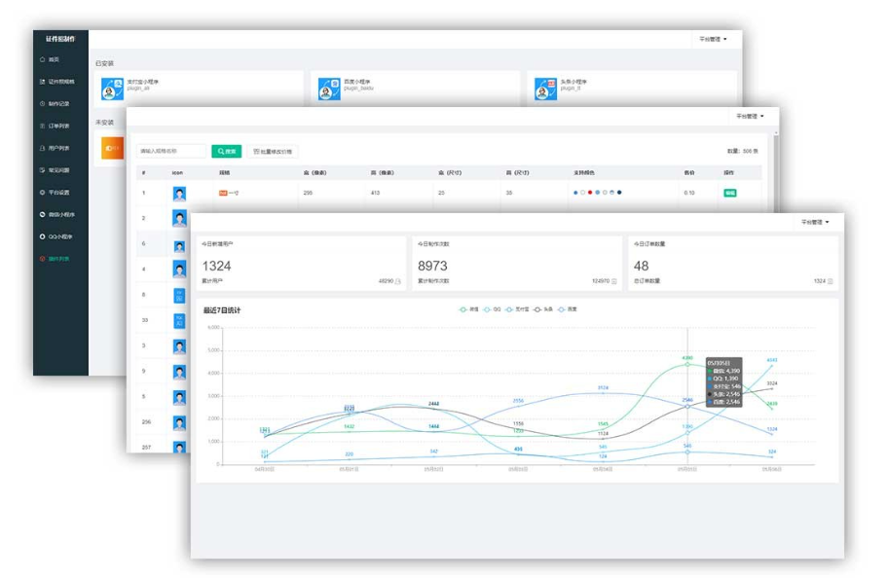Image resolution: width=887 pixels, height=578 pixels.
Task: Select the 用户列表 user icon in sidebar
Action: (x=42, y=148)
